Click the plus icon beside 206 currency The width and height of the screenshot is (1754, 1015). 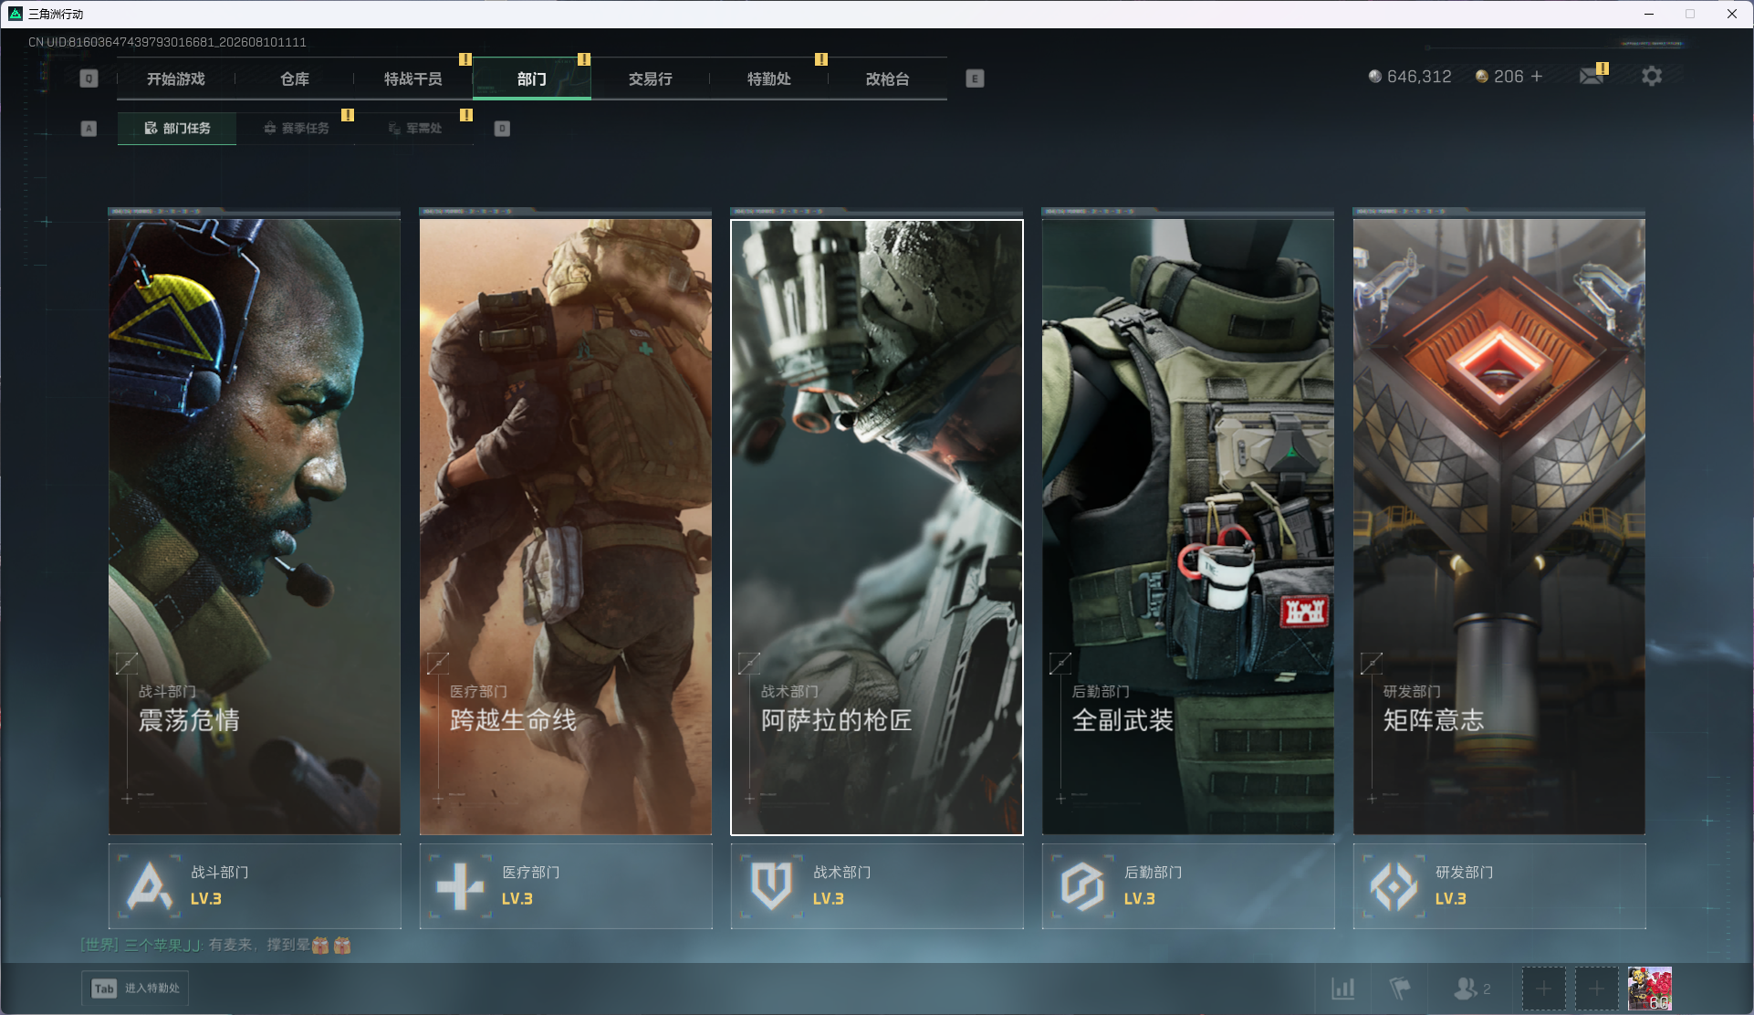click(1537, 77)
